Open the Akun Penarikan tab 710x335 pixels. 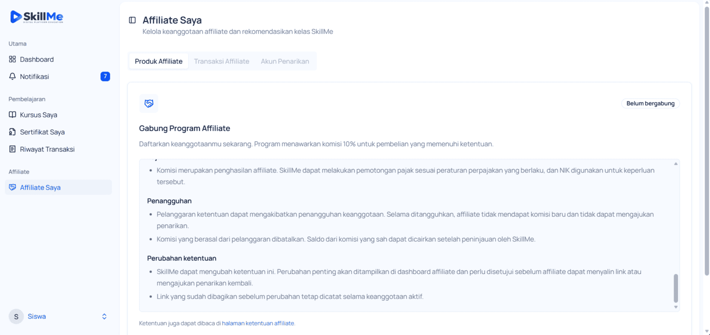point(285,61)
